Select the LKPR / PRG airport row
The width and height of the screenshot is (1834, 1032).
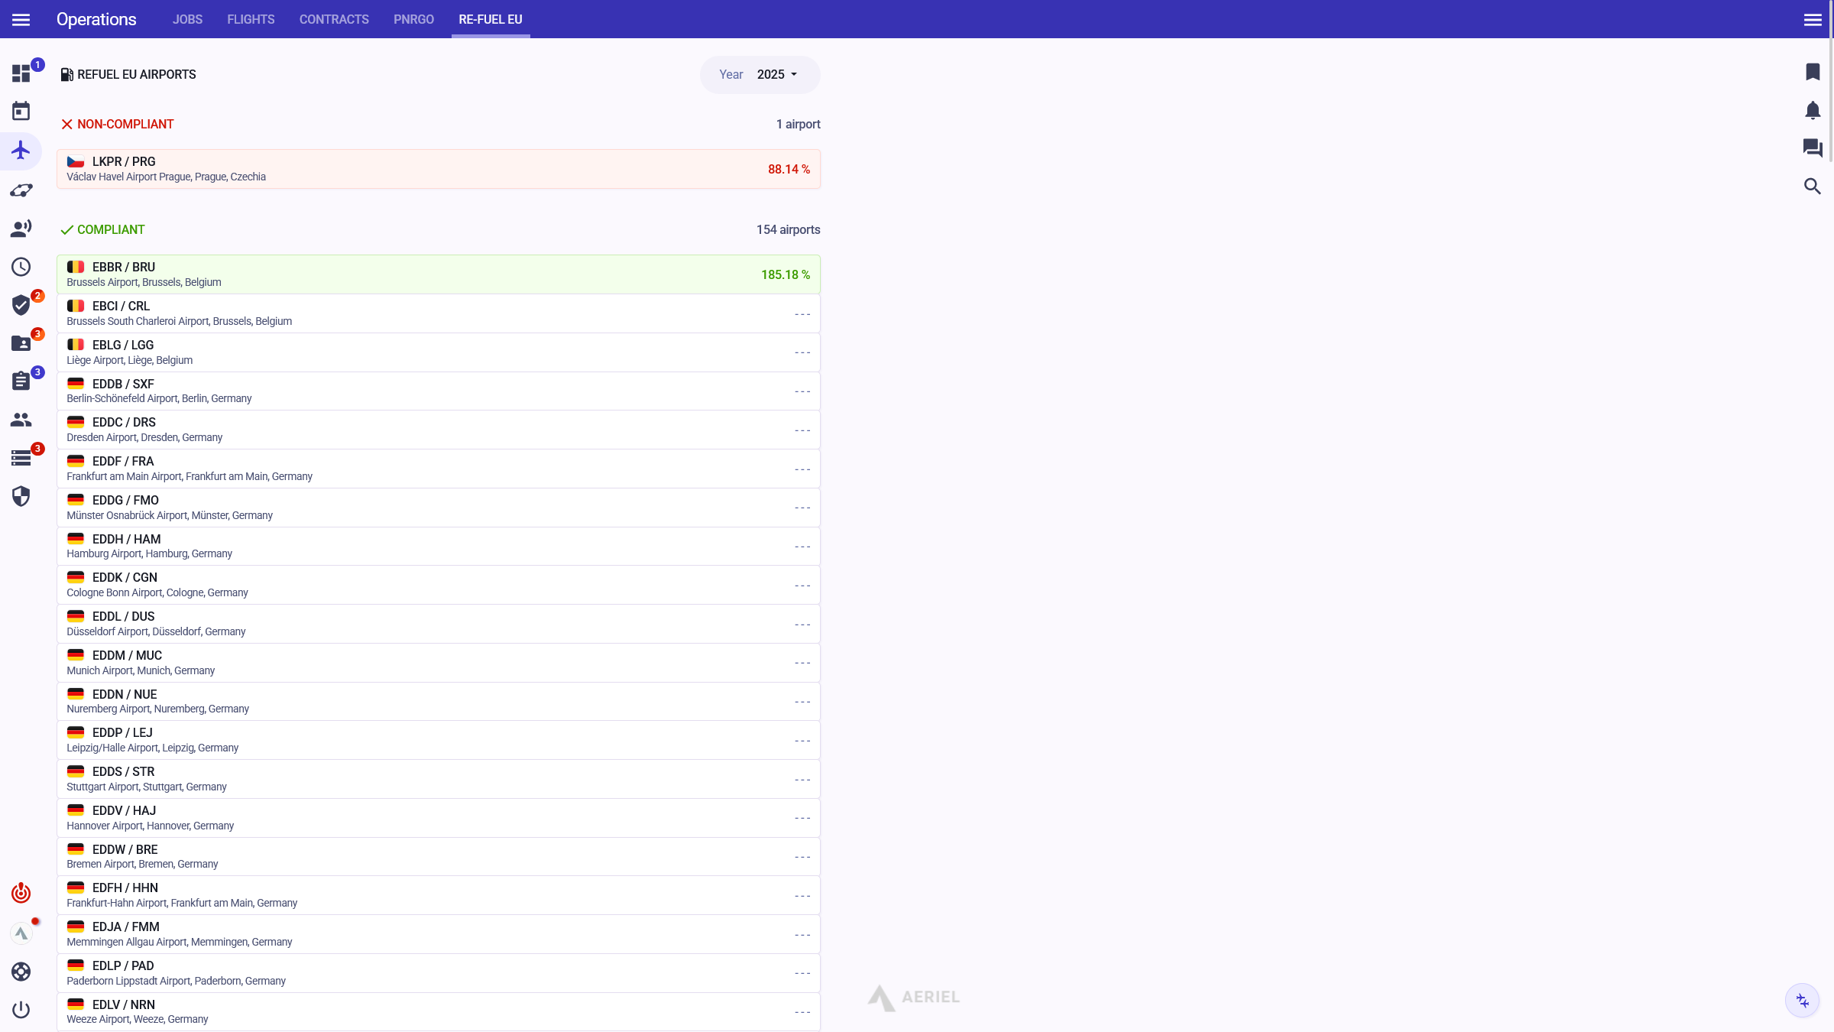(438, 169)
